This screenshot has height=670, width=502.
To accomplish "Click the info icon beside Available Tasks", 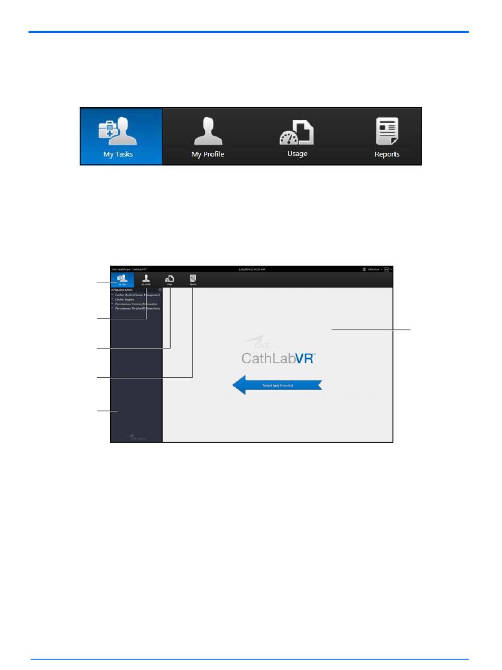I will point(160,290).
